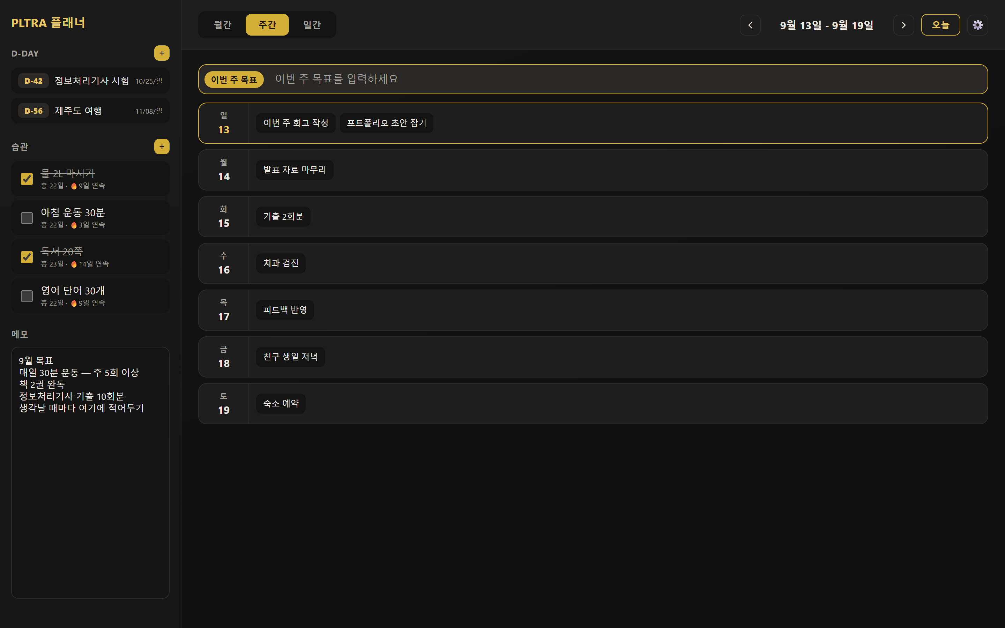1005x628 pixels.
Task: Select the 치과 검진 task
Action: click(x=281, y=263)
